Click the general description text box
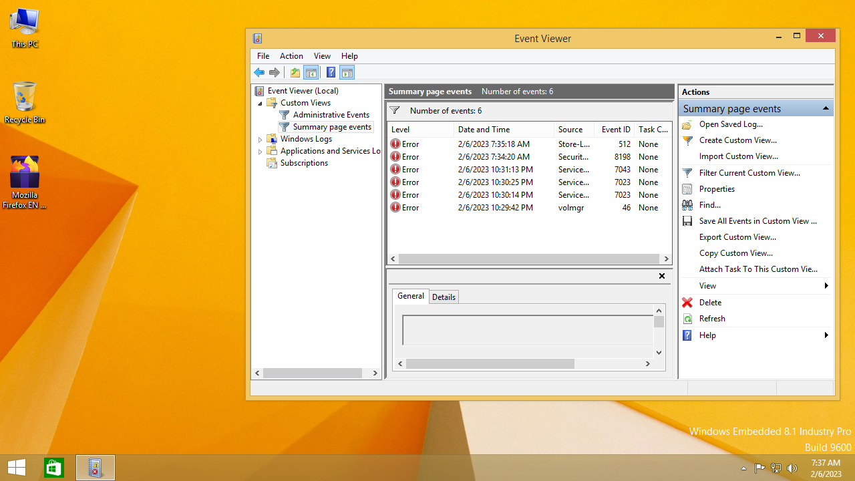 528,330
